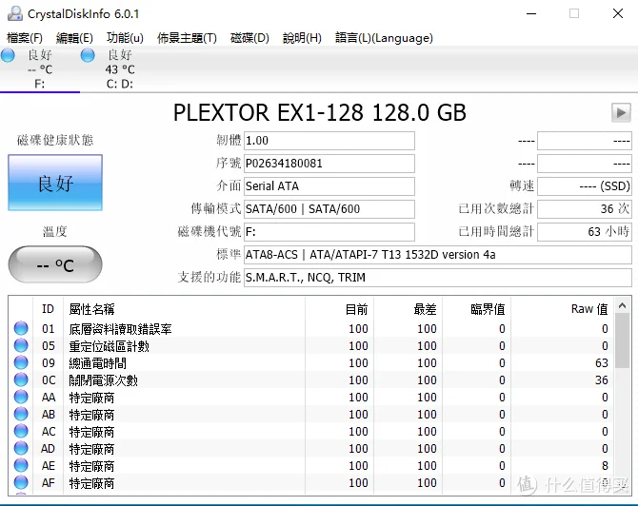Viewport: 638px width, 506px height.
Task: Click status icon of attribute 05
Action: (x=21, y=345)
